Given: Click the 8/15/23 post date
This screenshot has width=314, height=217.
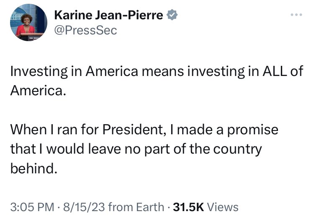Looking at the screenshot, I should coord(84,207).
